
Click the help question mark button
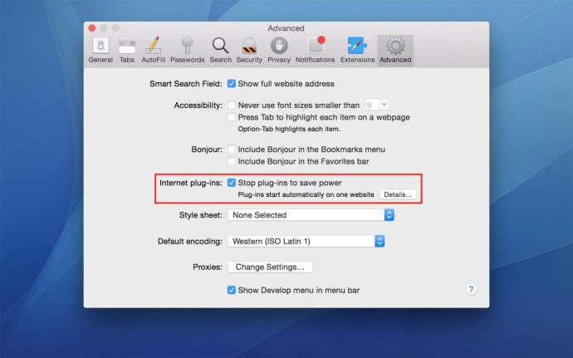(471, 289)
